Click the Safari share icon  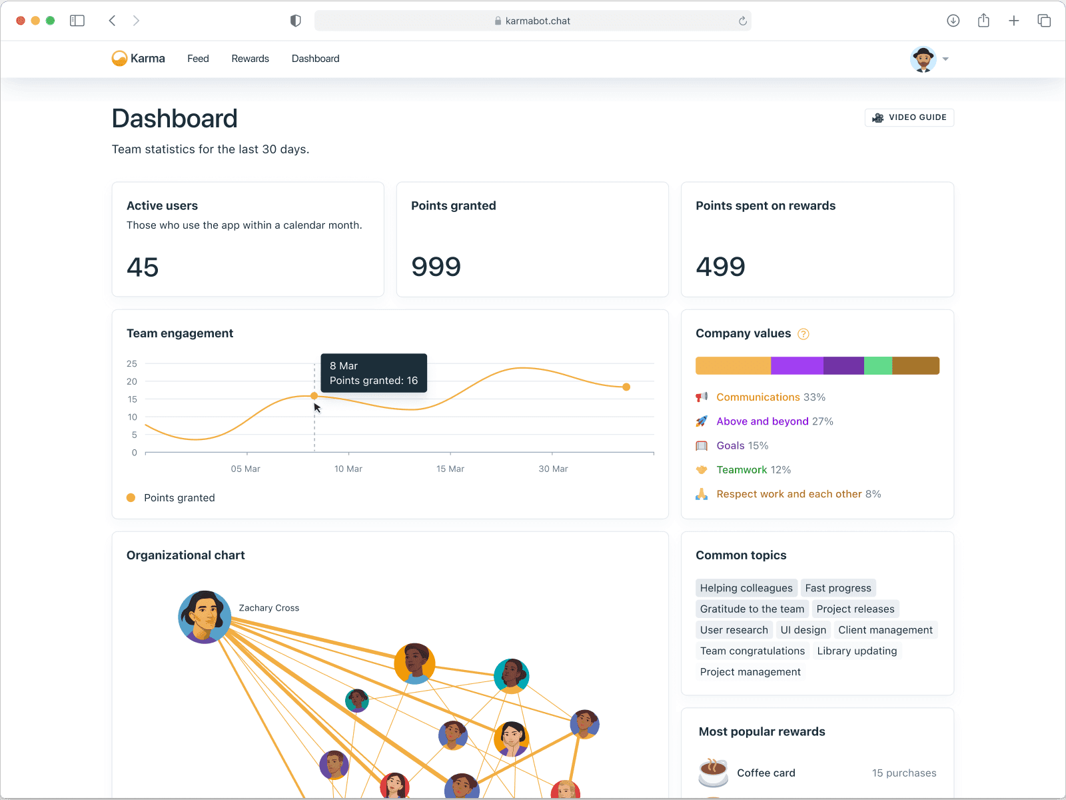983,21
